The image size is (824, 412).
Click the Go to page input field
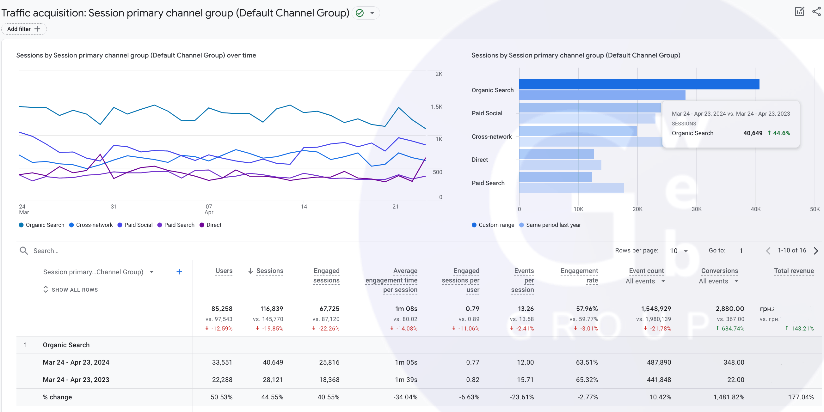point(741,251)
